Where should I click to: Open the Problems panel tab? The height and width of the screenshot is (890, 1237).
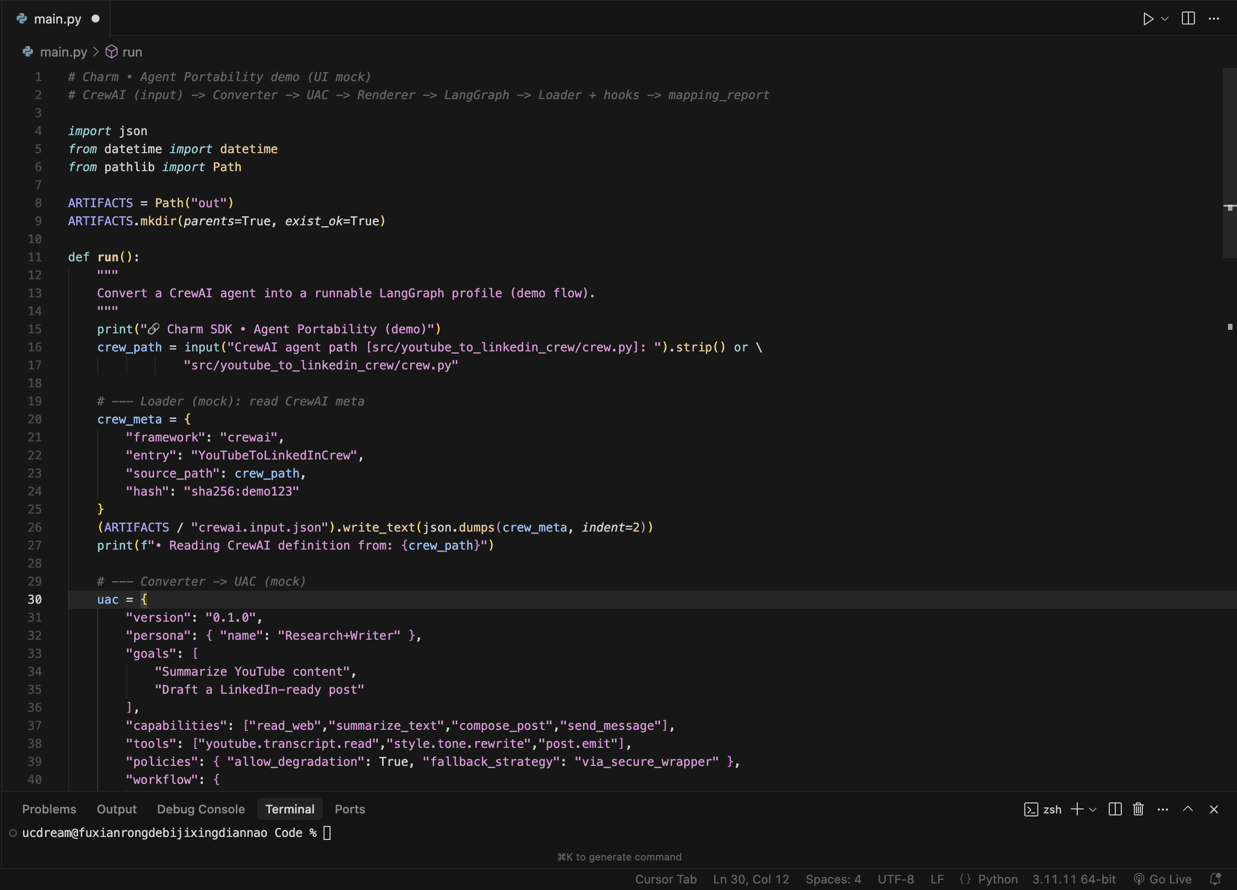click(49, 809)
